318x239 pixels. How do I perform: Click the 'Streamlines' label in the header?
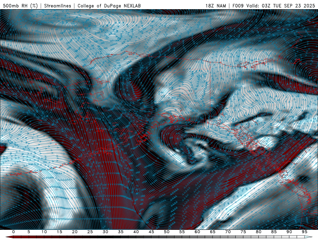coord(58,6)
